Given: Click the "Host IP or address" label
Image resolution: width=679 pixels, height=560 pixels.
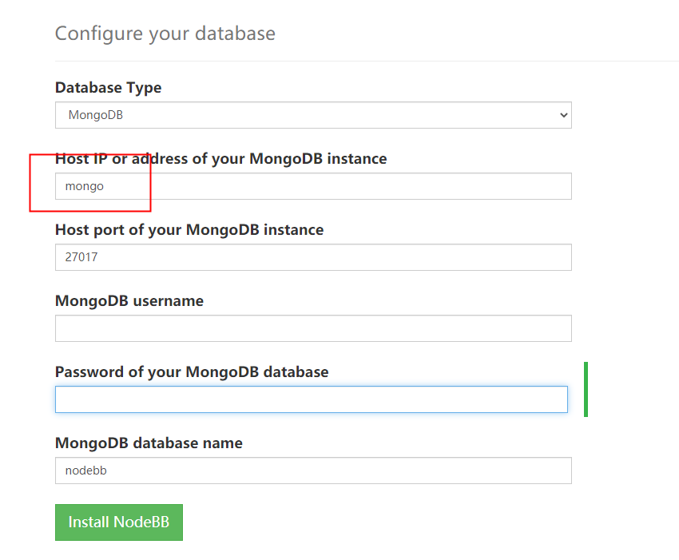Looking at the screenshot, I should [x=220, y=158].
